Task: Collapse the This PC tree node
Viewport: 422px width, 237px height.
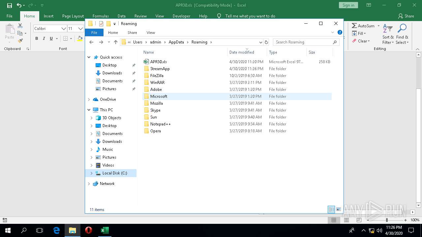Action: tap(89, 110)
